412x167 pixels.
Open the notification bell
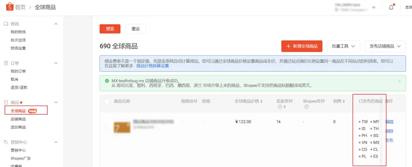(391, 7)
